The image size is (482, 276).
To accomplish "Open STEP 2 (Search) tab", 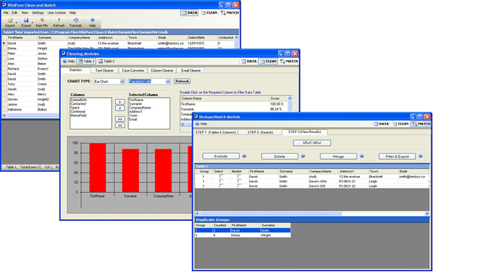I will [x=260, y=133].
